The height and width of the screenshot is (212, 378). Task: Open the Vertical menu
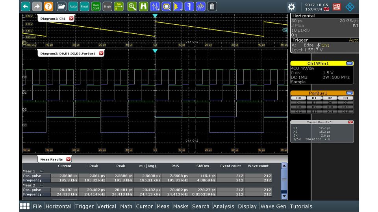tap(107, 206)
